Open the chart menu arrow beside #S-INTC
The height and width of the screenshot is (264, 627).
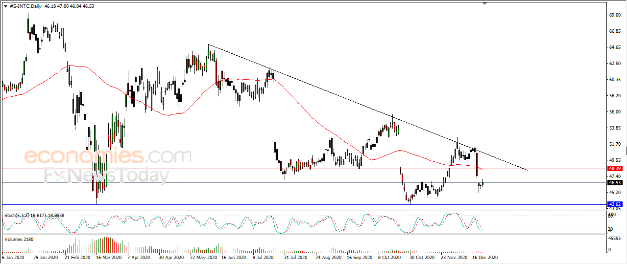5,6
